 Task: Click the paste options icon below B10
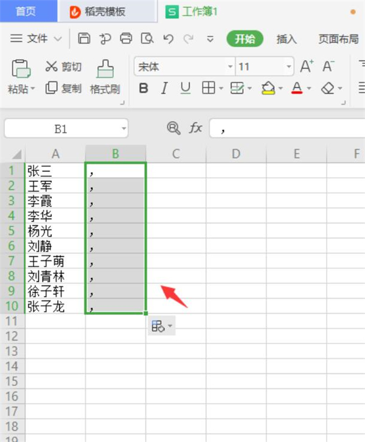158,326
